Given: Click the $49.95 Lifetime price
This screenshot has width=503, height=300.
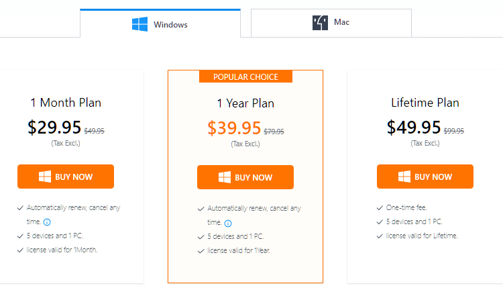Looking at the screenshot, I should click(414, 128).
